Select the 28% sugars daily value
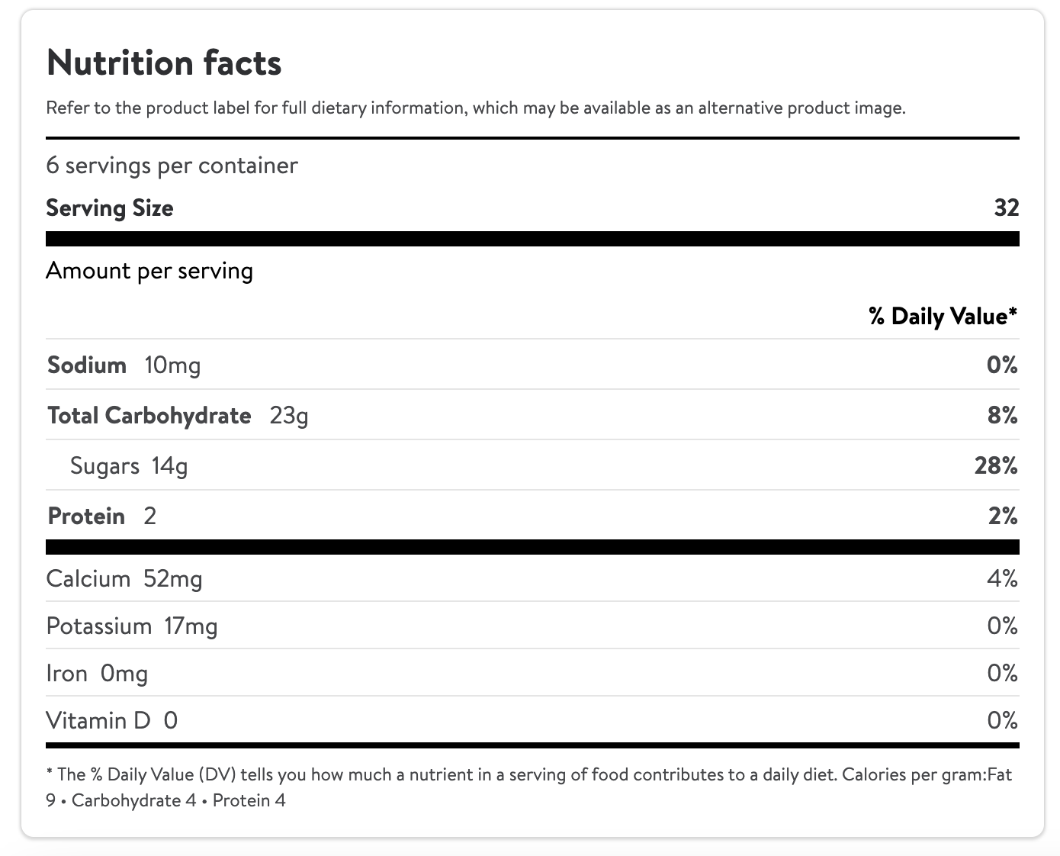Viewport: 1060px width, 856px height. (995, 466)
